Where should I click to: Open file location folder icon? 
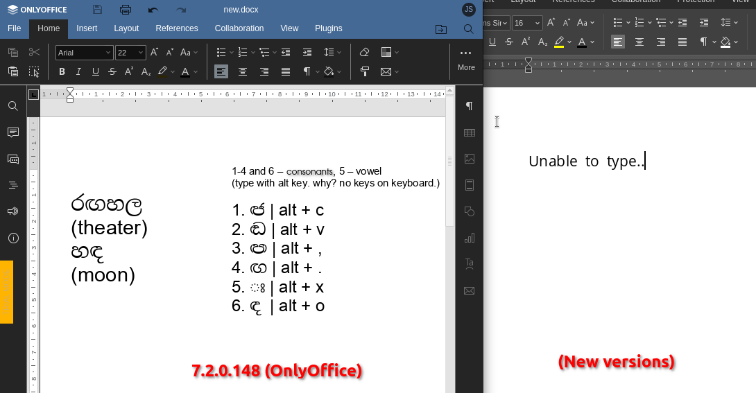tap(441, 29)
